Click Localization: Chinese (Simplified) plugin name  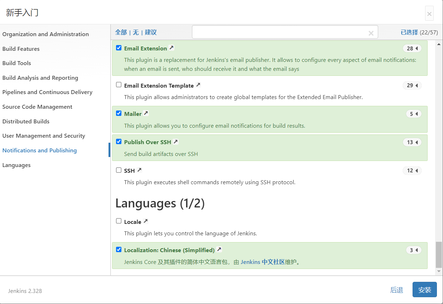169,250
